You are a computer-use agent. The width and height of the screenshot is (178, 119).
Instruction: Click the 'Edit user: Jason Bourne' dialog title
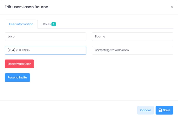point(26,7)
